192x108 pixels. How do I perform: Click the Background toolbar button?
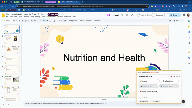(73, 21)
